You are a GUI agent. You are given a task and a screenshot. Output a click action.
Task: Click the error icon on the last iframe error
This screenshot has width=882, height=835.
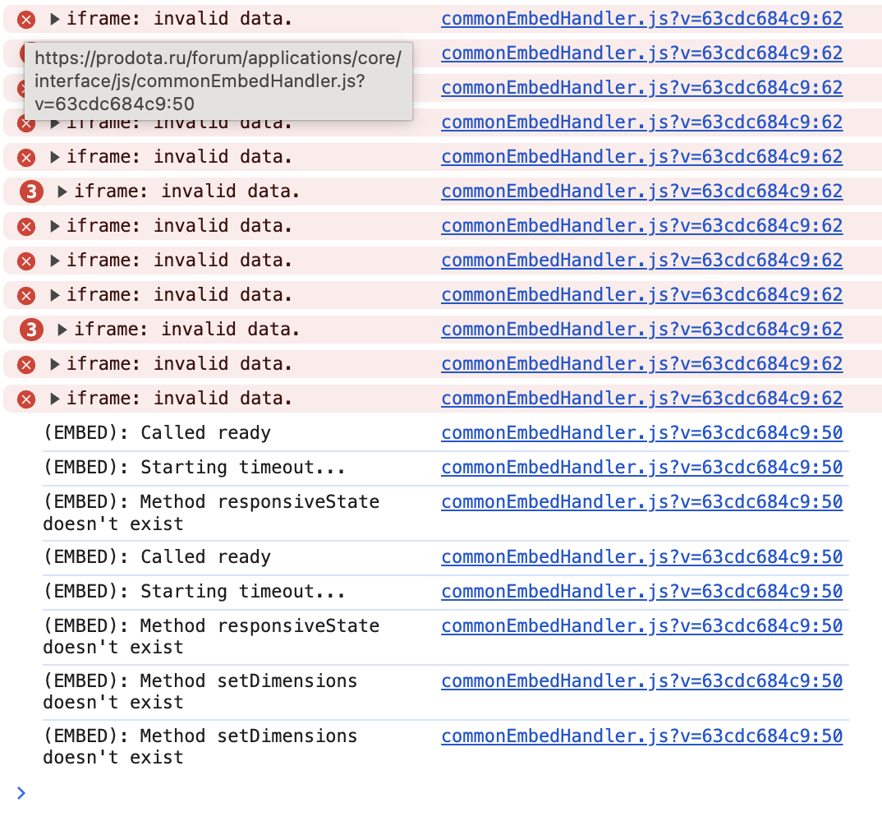(27, 399)
